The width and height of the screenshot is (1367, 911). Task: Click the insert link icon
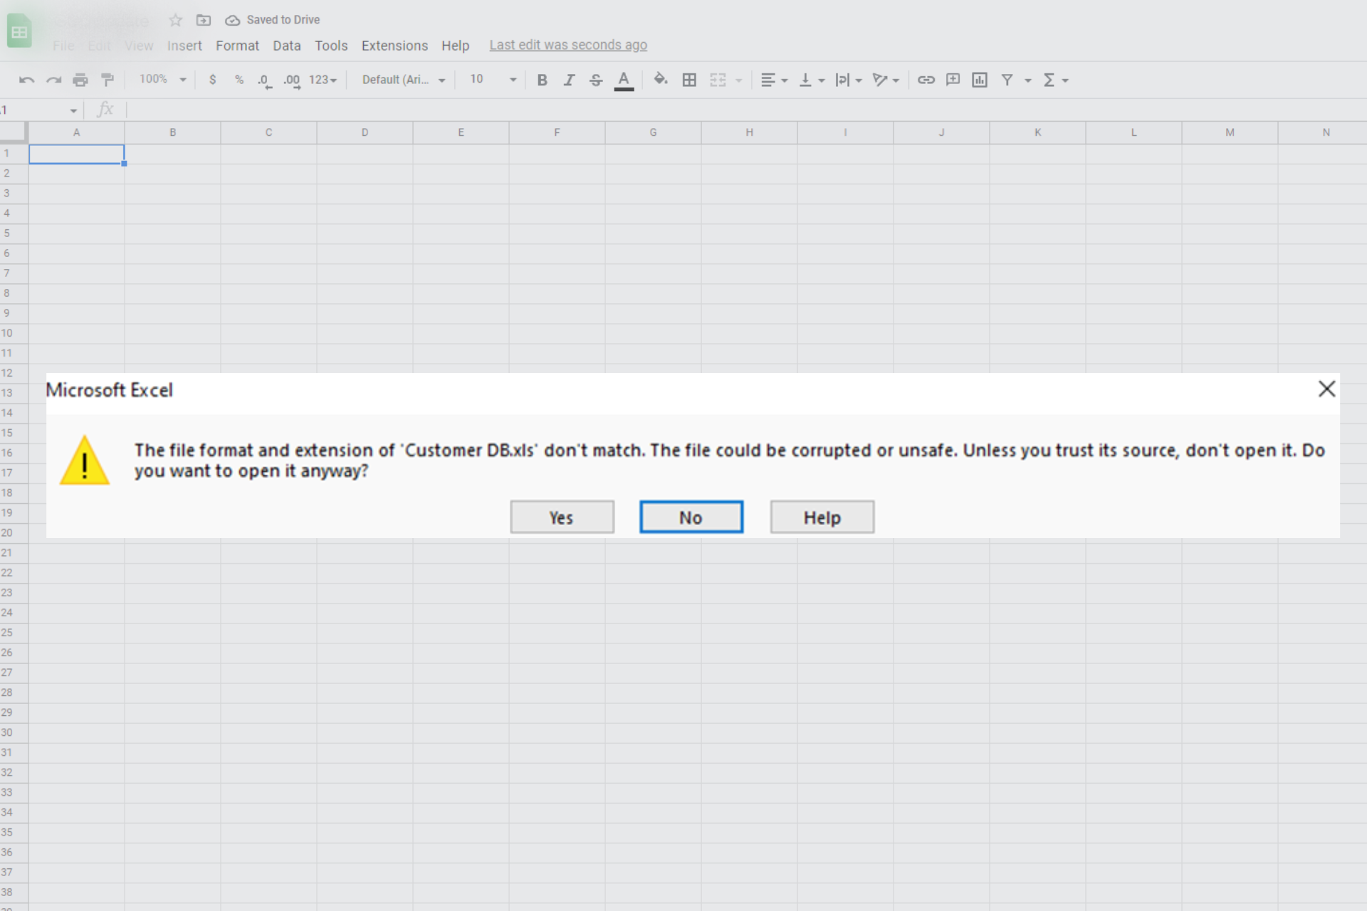926,80
